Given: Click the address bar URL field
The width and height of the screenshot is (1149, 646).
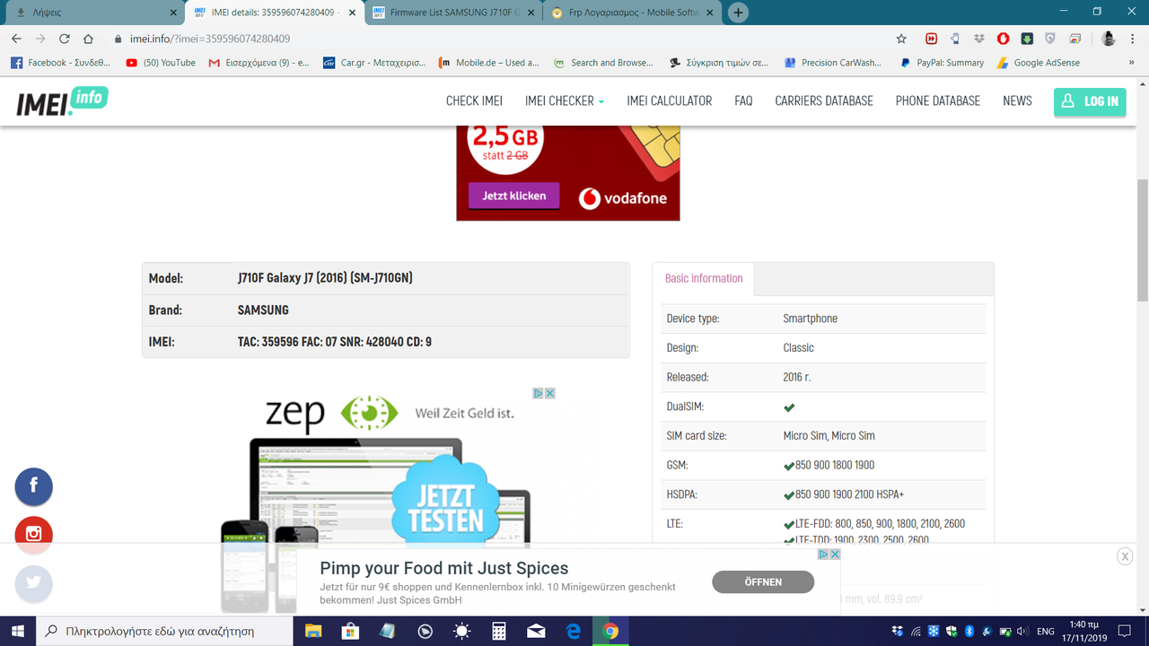Looking at the screenshot, I should (503, 39).
